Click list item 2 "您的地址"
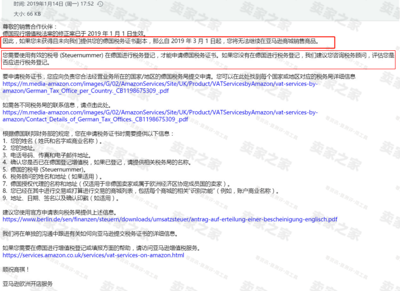Image resolution: width=400 pixels, height=291 pixels. tap(19, 148)
